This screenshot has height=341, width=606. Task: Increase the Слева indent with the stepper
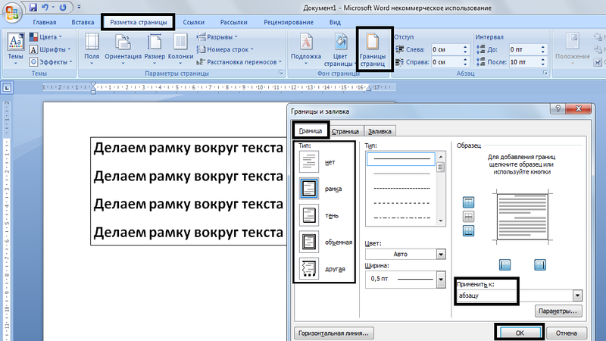[x=465, y=47]
